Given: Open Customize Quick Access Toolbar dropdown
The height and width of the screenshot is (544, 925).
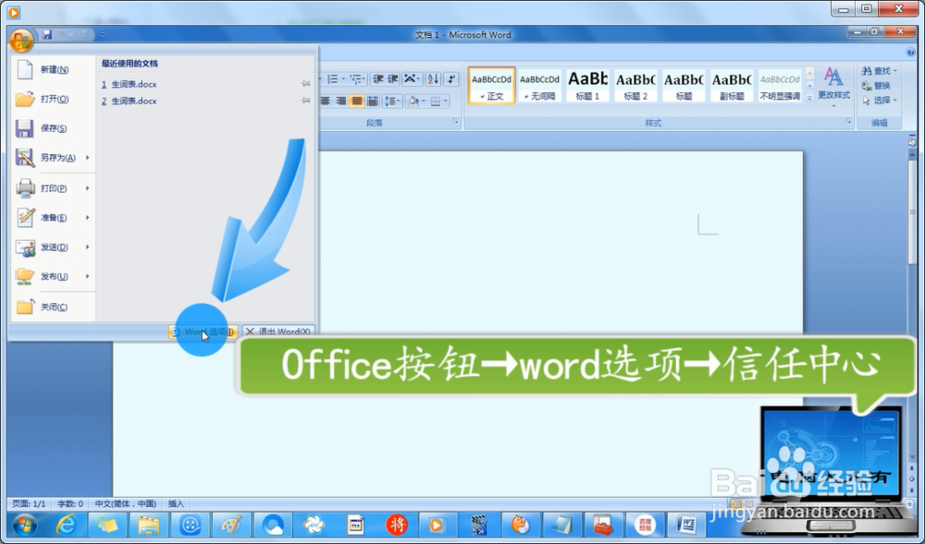Looking at the screenshot, I should [103, 35].
